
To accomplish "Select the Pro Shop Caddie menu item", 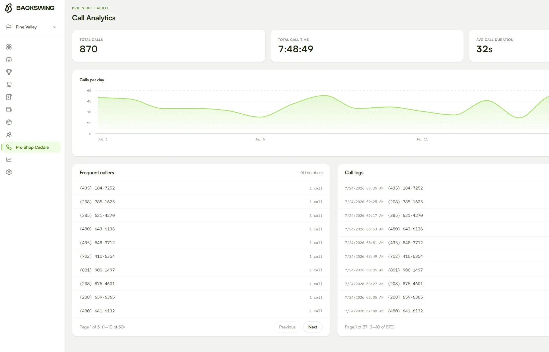I will click(31, 147).
